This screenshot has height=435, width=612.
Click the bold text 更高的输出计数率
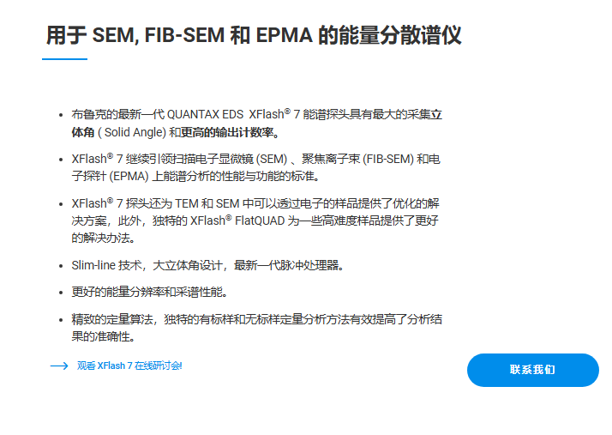(x=227, y=132)
